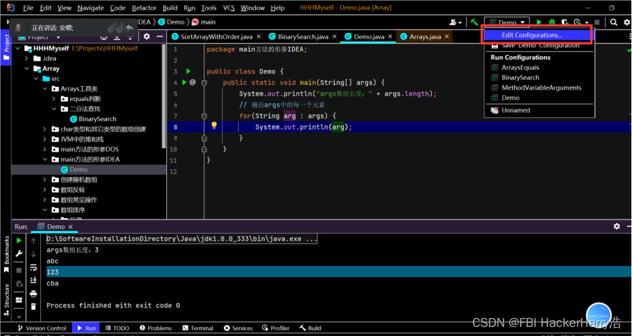This screenshot has width=632, height=336.
Task: Open the Version Control tool window
Action: point(42,328)
